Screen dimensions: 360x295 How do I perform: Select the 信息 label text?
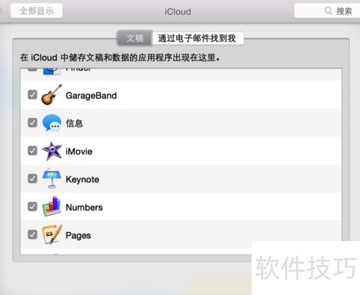click(x=74, y=123)
